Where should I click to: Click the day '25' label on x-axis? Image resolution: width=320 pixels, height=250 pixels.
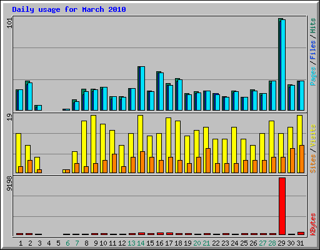(244, 243)
